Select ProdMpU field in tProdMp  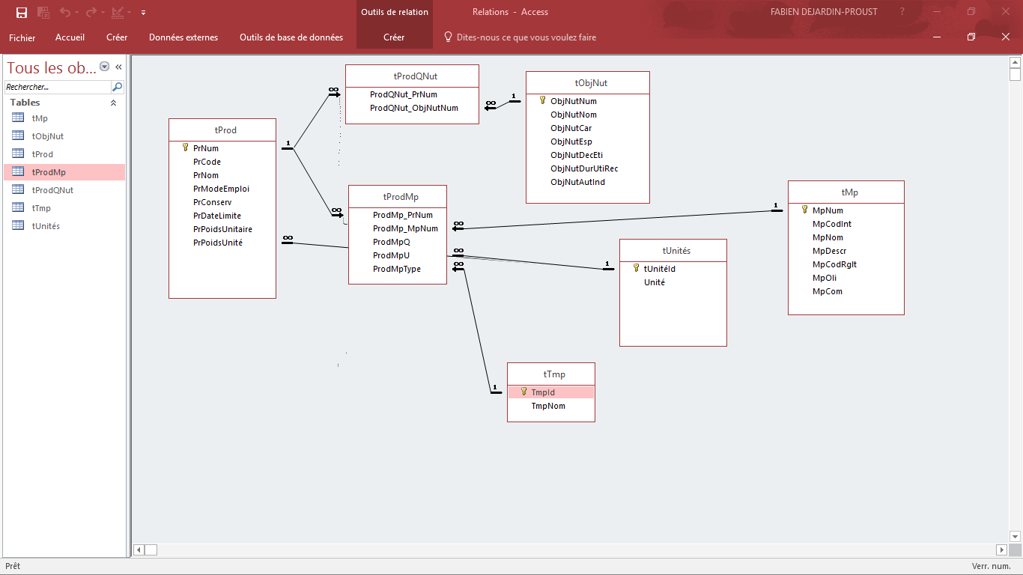click(391, 255)
